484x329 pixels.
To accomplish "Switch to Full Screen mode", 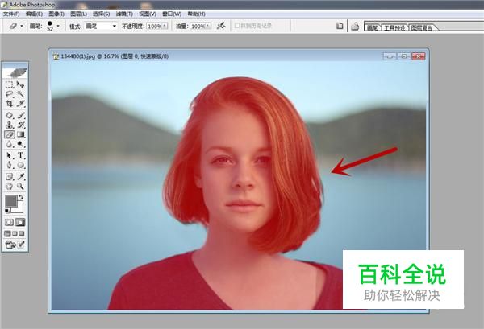I will (22, 233).
